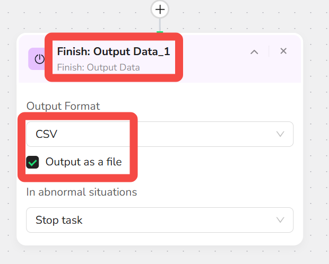Viewport: 329px width, 264px height.
Task: Uncheck the Output as a file checkbox
Action: pos(32,162)
